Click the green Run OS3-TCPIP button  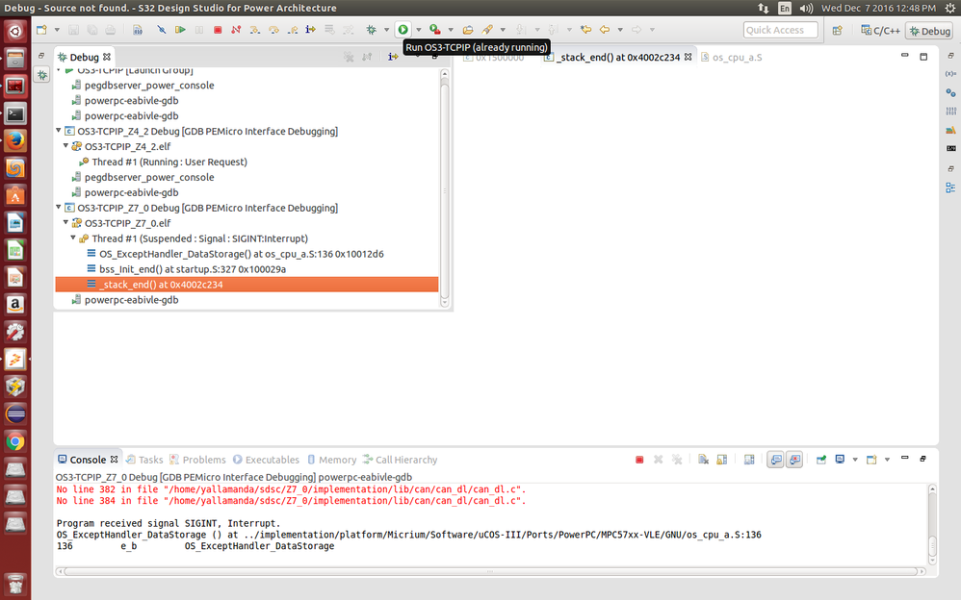403,30
